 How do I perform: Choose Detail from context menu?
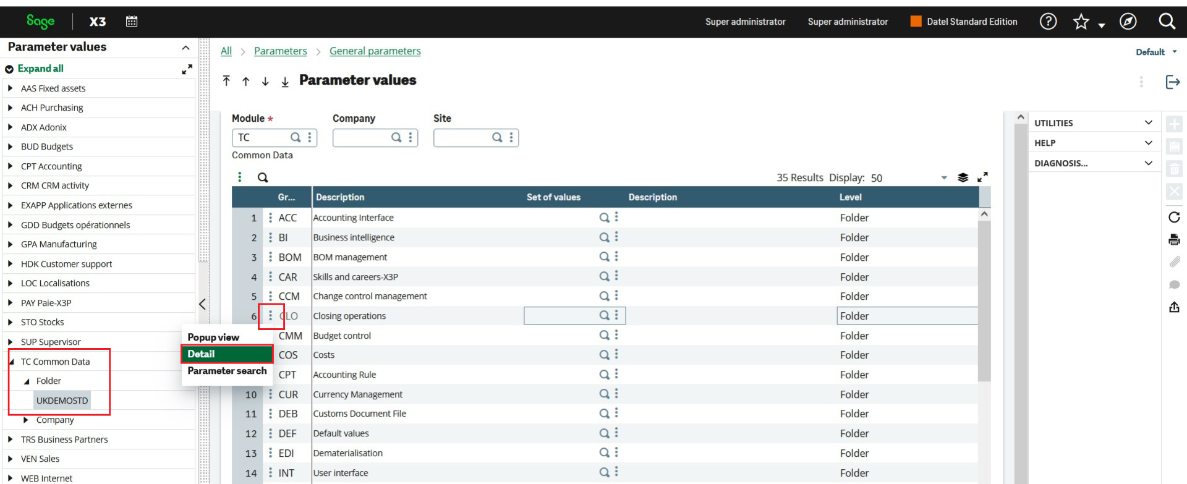pos(227,354)
